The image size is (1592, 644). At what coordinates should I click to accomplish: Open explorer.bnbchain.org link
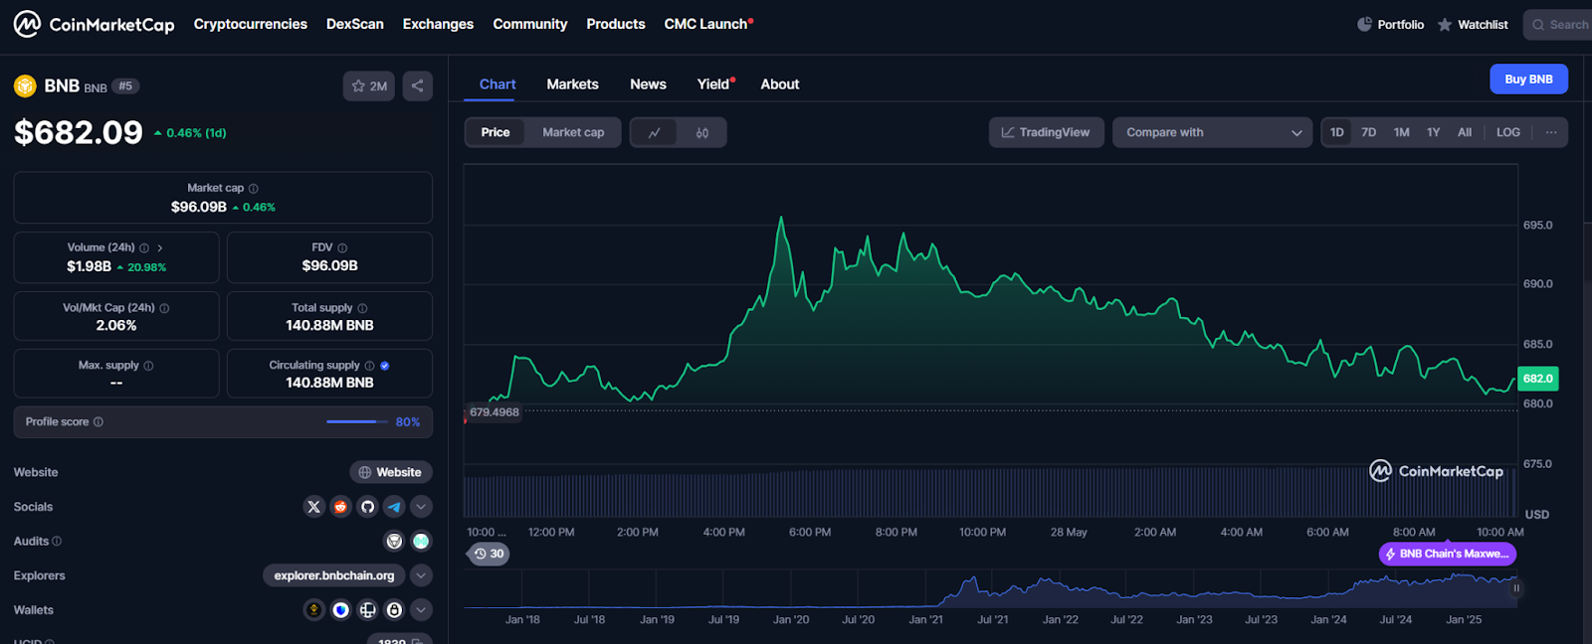pyautogui.click(x=334, y=575)
